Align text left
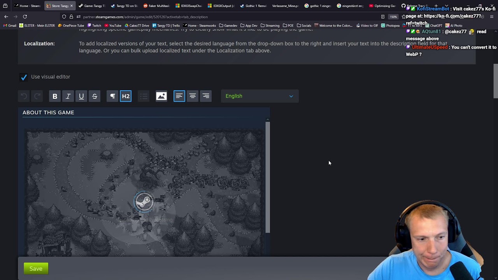The height and width of the screenshot is (280, 498). pyautogui.click(x=179, y=96)
